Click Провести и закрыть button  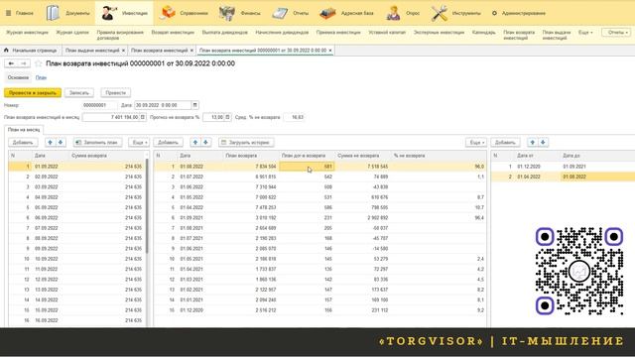tap(33, 92)
